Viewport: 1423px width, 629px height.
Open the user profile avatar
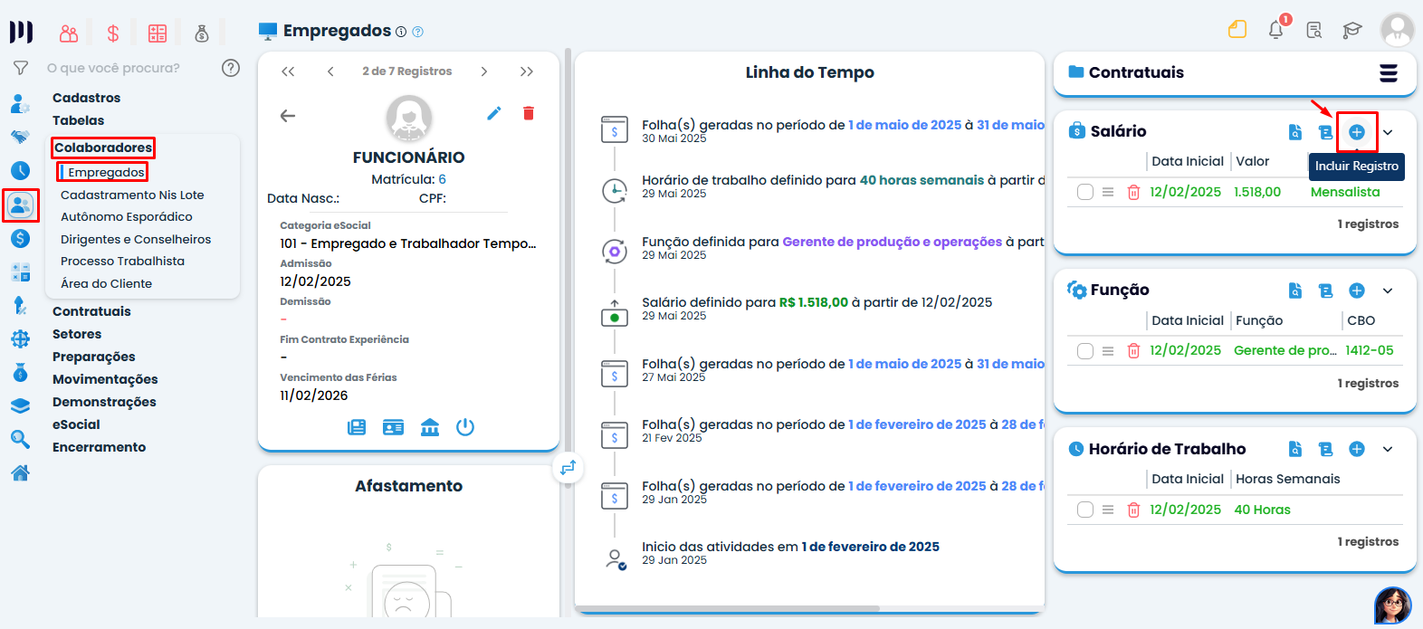point(1397,30)
